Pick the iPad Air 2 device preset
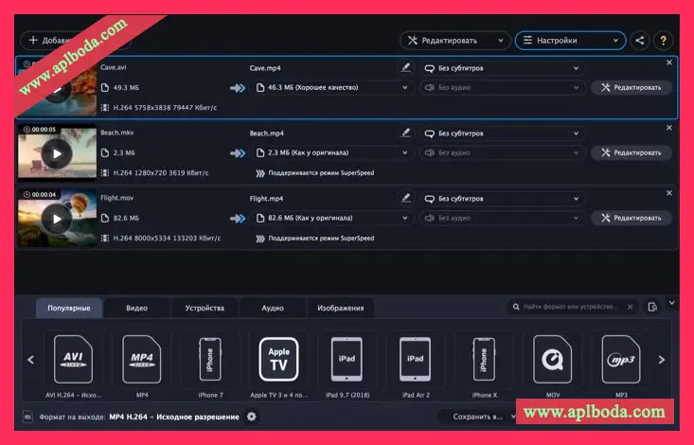Viewport: 694px width, 445px height. (x=415, y=359)
